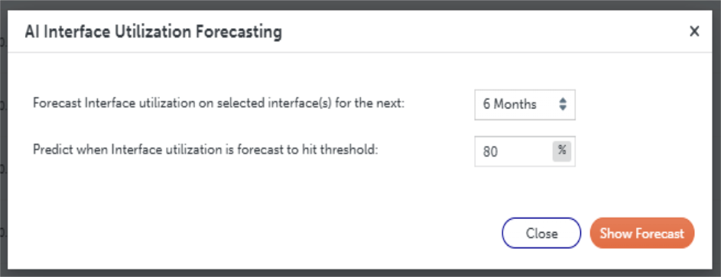Click the Close button

point(541,233)
